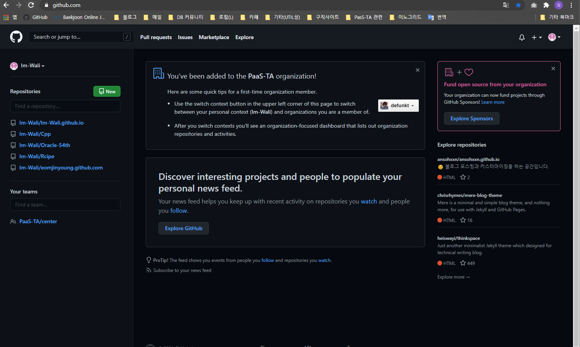
Task: Go forward in browser
Action: [x=19, y=5]
